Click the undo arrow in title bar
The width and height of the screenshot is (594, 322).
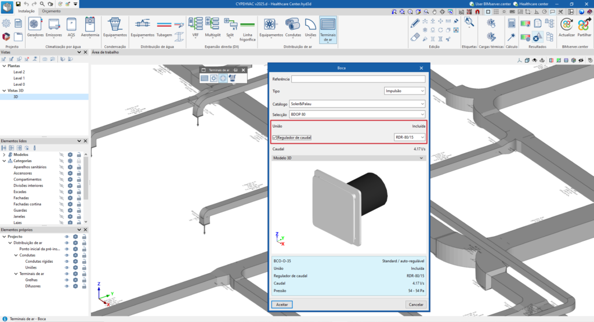coord(26,4)
